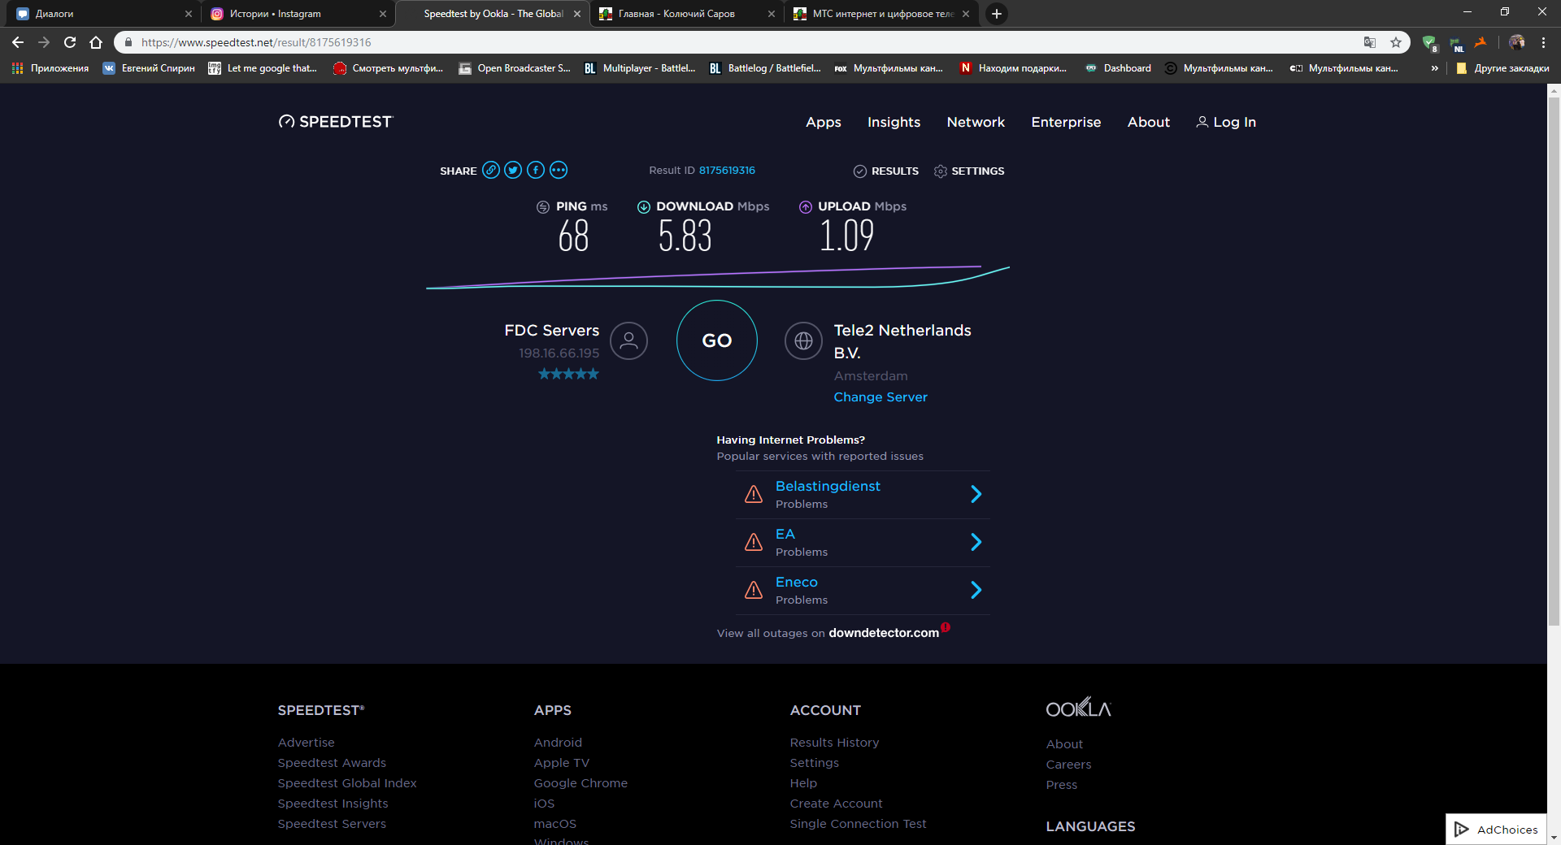
Task: Expand the Eneco problems chevron
Action: click(x=976, y=590)
